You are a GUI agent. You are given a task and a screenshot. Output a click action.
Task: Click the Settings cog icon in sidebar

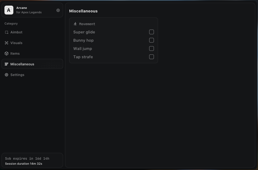pyautogui.click(x=7, y=75)
